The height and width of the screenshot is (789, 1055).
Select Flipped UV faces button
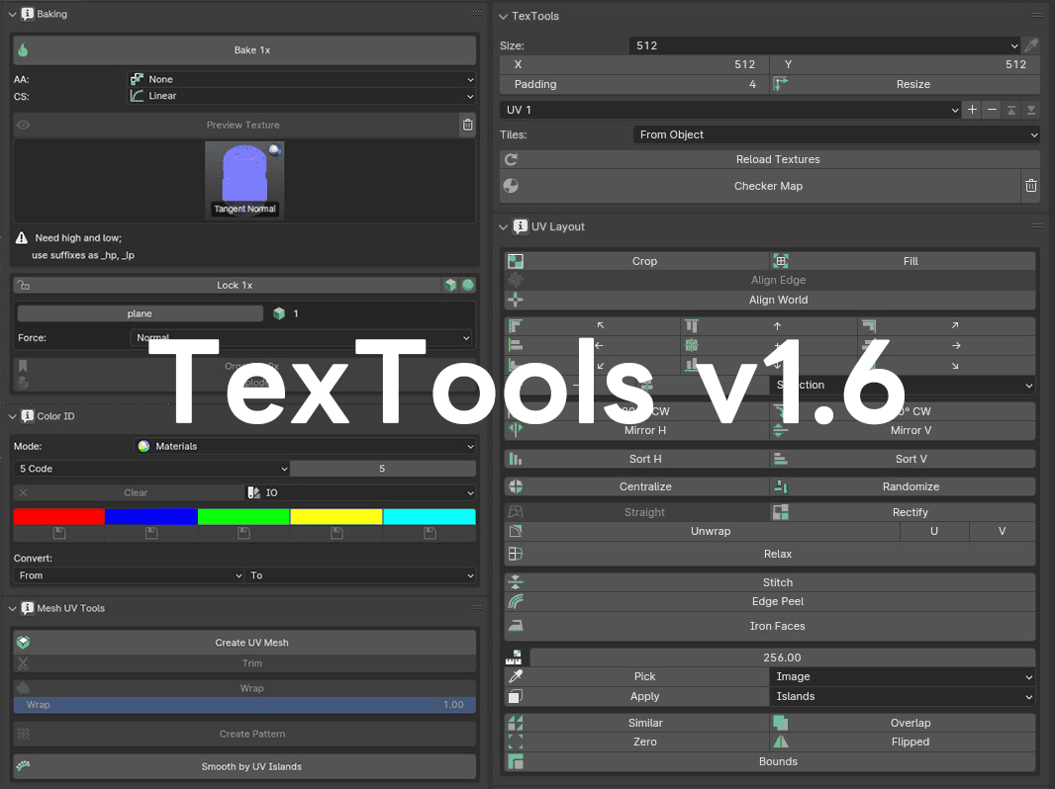point(903,743)
